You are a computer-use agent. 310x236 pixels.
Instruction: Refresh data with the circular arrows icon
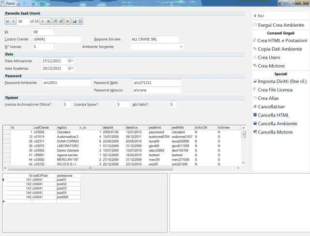pyautogui.click(x=80, y=21)
